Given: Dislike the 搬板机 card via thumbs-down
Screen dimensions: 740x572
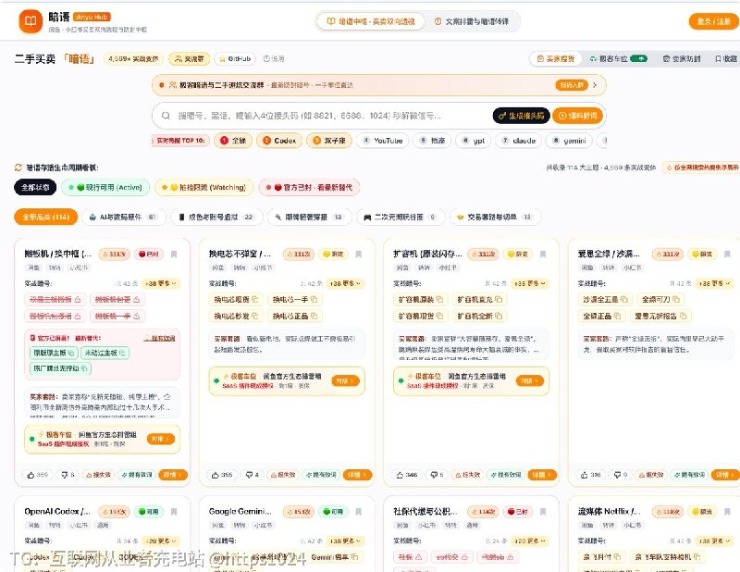Looking at the screenshot, I should click(68, 475).
